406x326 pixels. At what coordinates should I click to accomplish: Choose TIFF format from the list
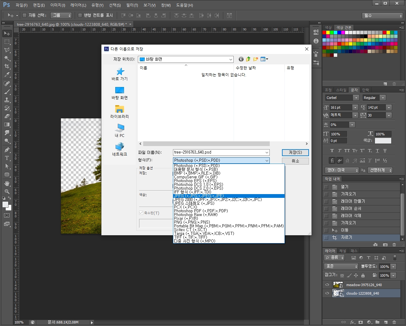click(x=229, y=237)
